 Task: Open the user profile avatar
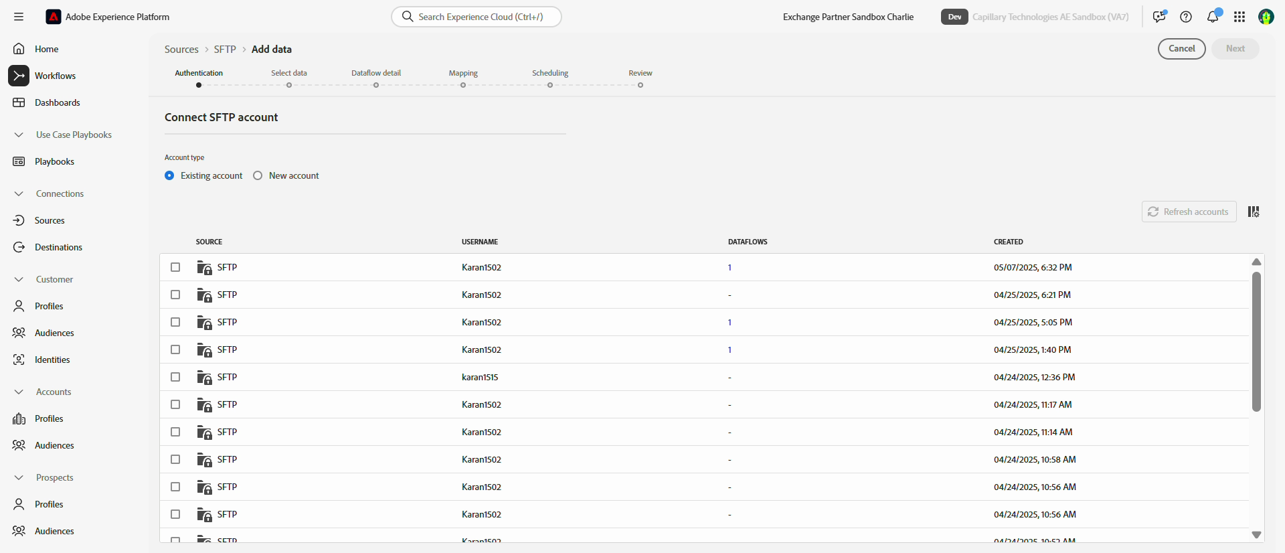point(1266,17)
